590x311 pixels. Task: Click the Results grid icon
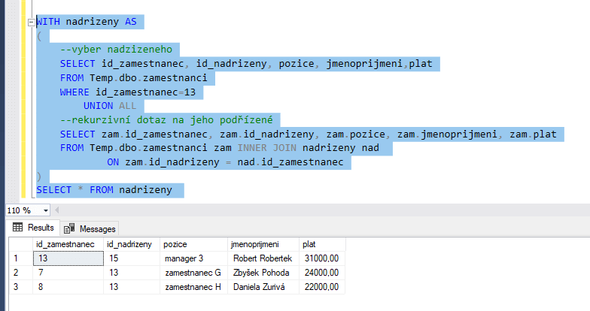click(x=18, y=227)
